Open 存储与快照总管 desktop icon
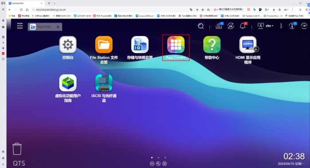Image resolution: width=310 pixels, height=168 pixels. [x=140, y=45]
